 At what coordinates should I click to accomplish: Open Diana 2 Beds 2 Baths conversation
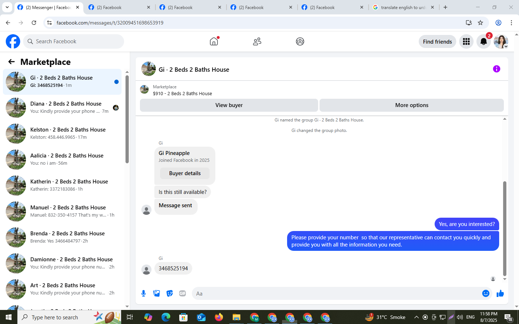[62, 108]
